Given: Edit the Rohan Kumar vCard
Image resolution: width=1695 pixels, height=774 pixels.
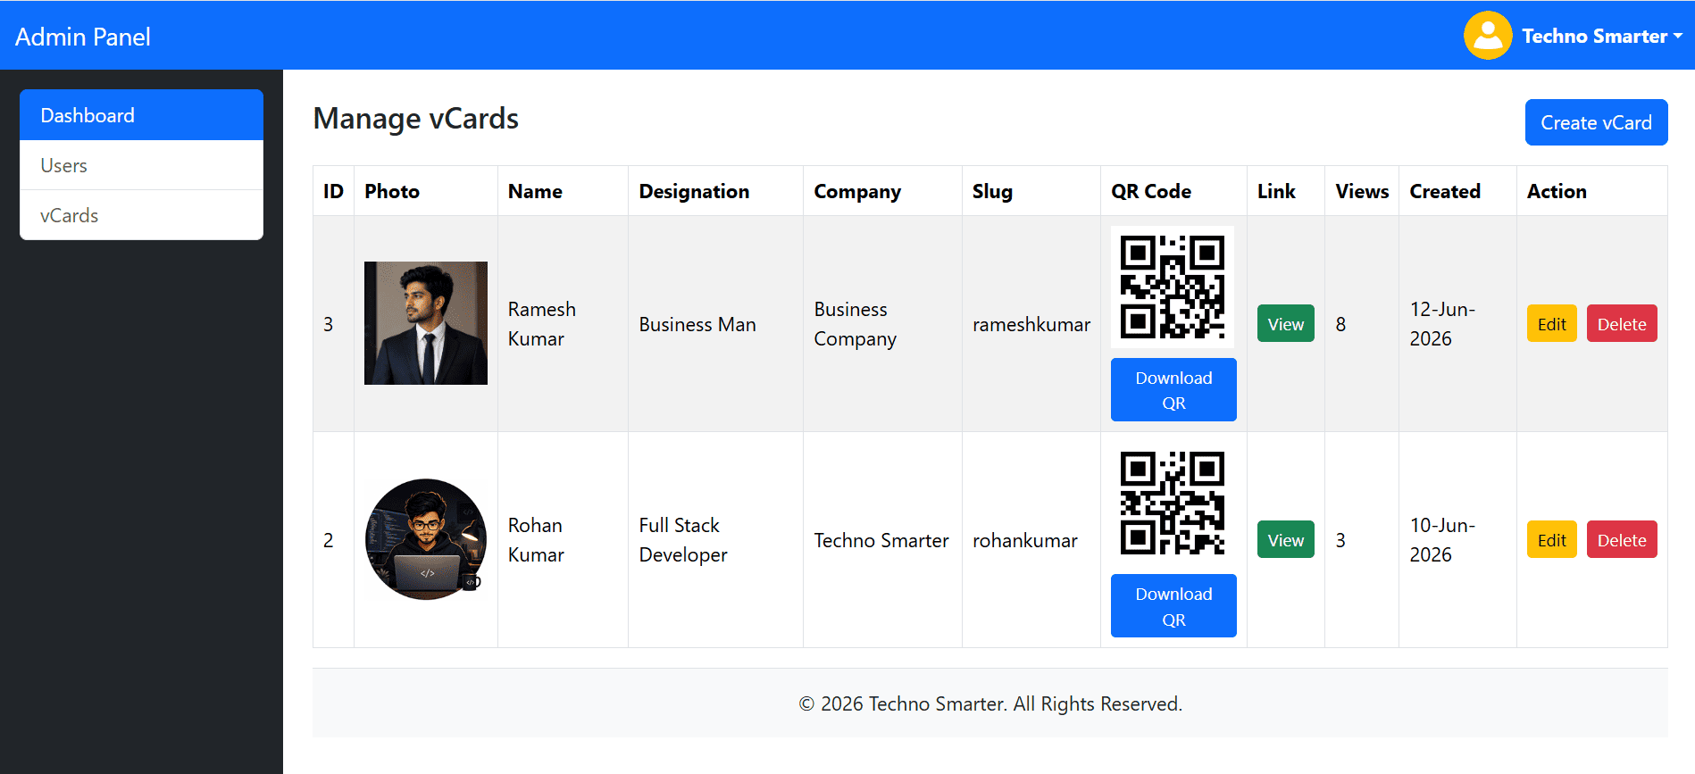Looking at the screenshot, I should click(1552, 539).
